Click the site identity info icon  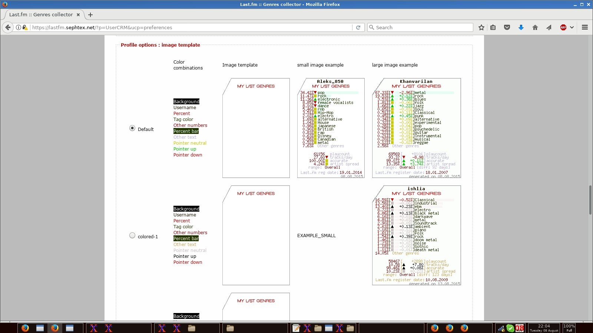pos(18,27)
